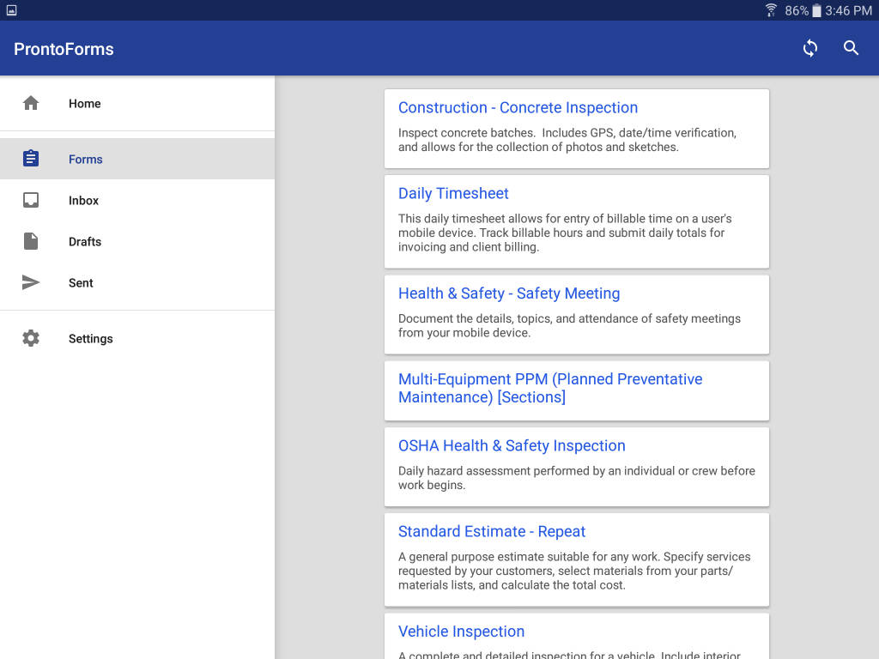Launch OSHA Health & Safety Inspection
This screenshot has width=879, height=659.
point(512,446)
